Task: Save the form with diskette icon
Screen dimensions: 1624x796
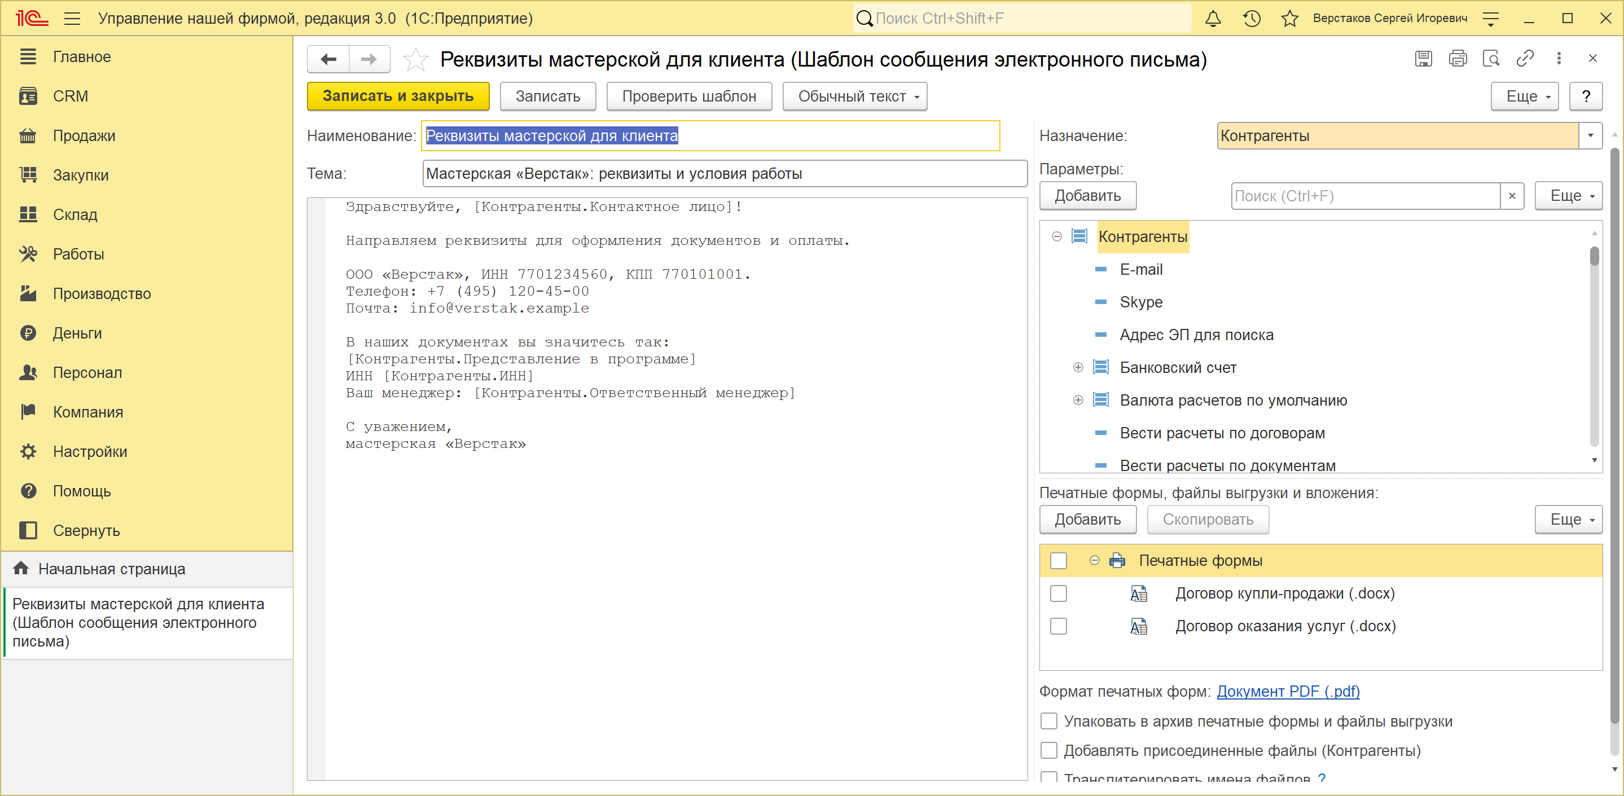Action: [x=1423, y=59]
